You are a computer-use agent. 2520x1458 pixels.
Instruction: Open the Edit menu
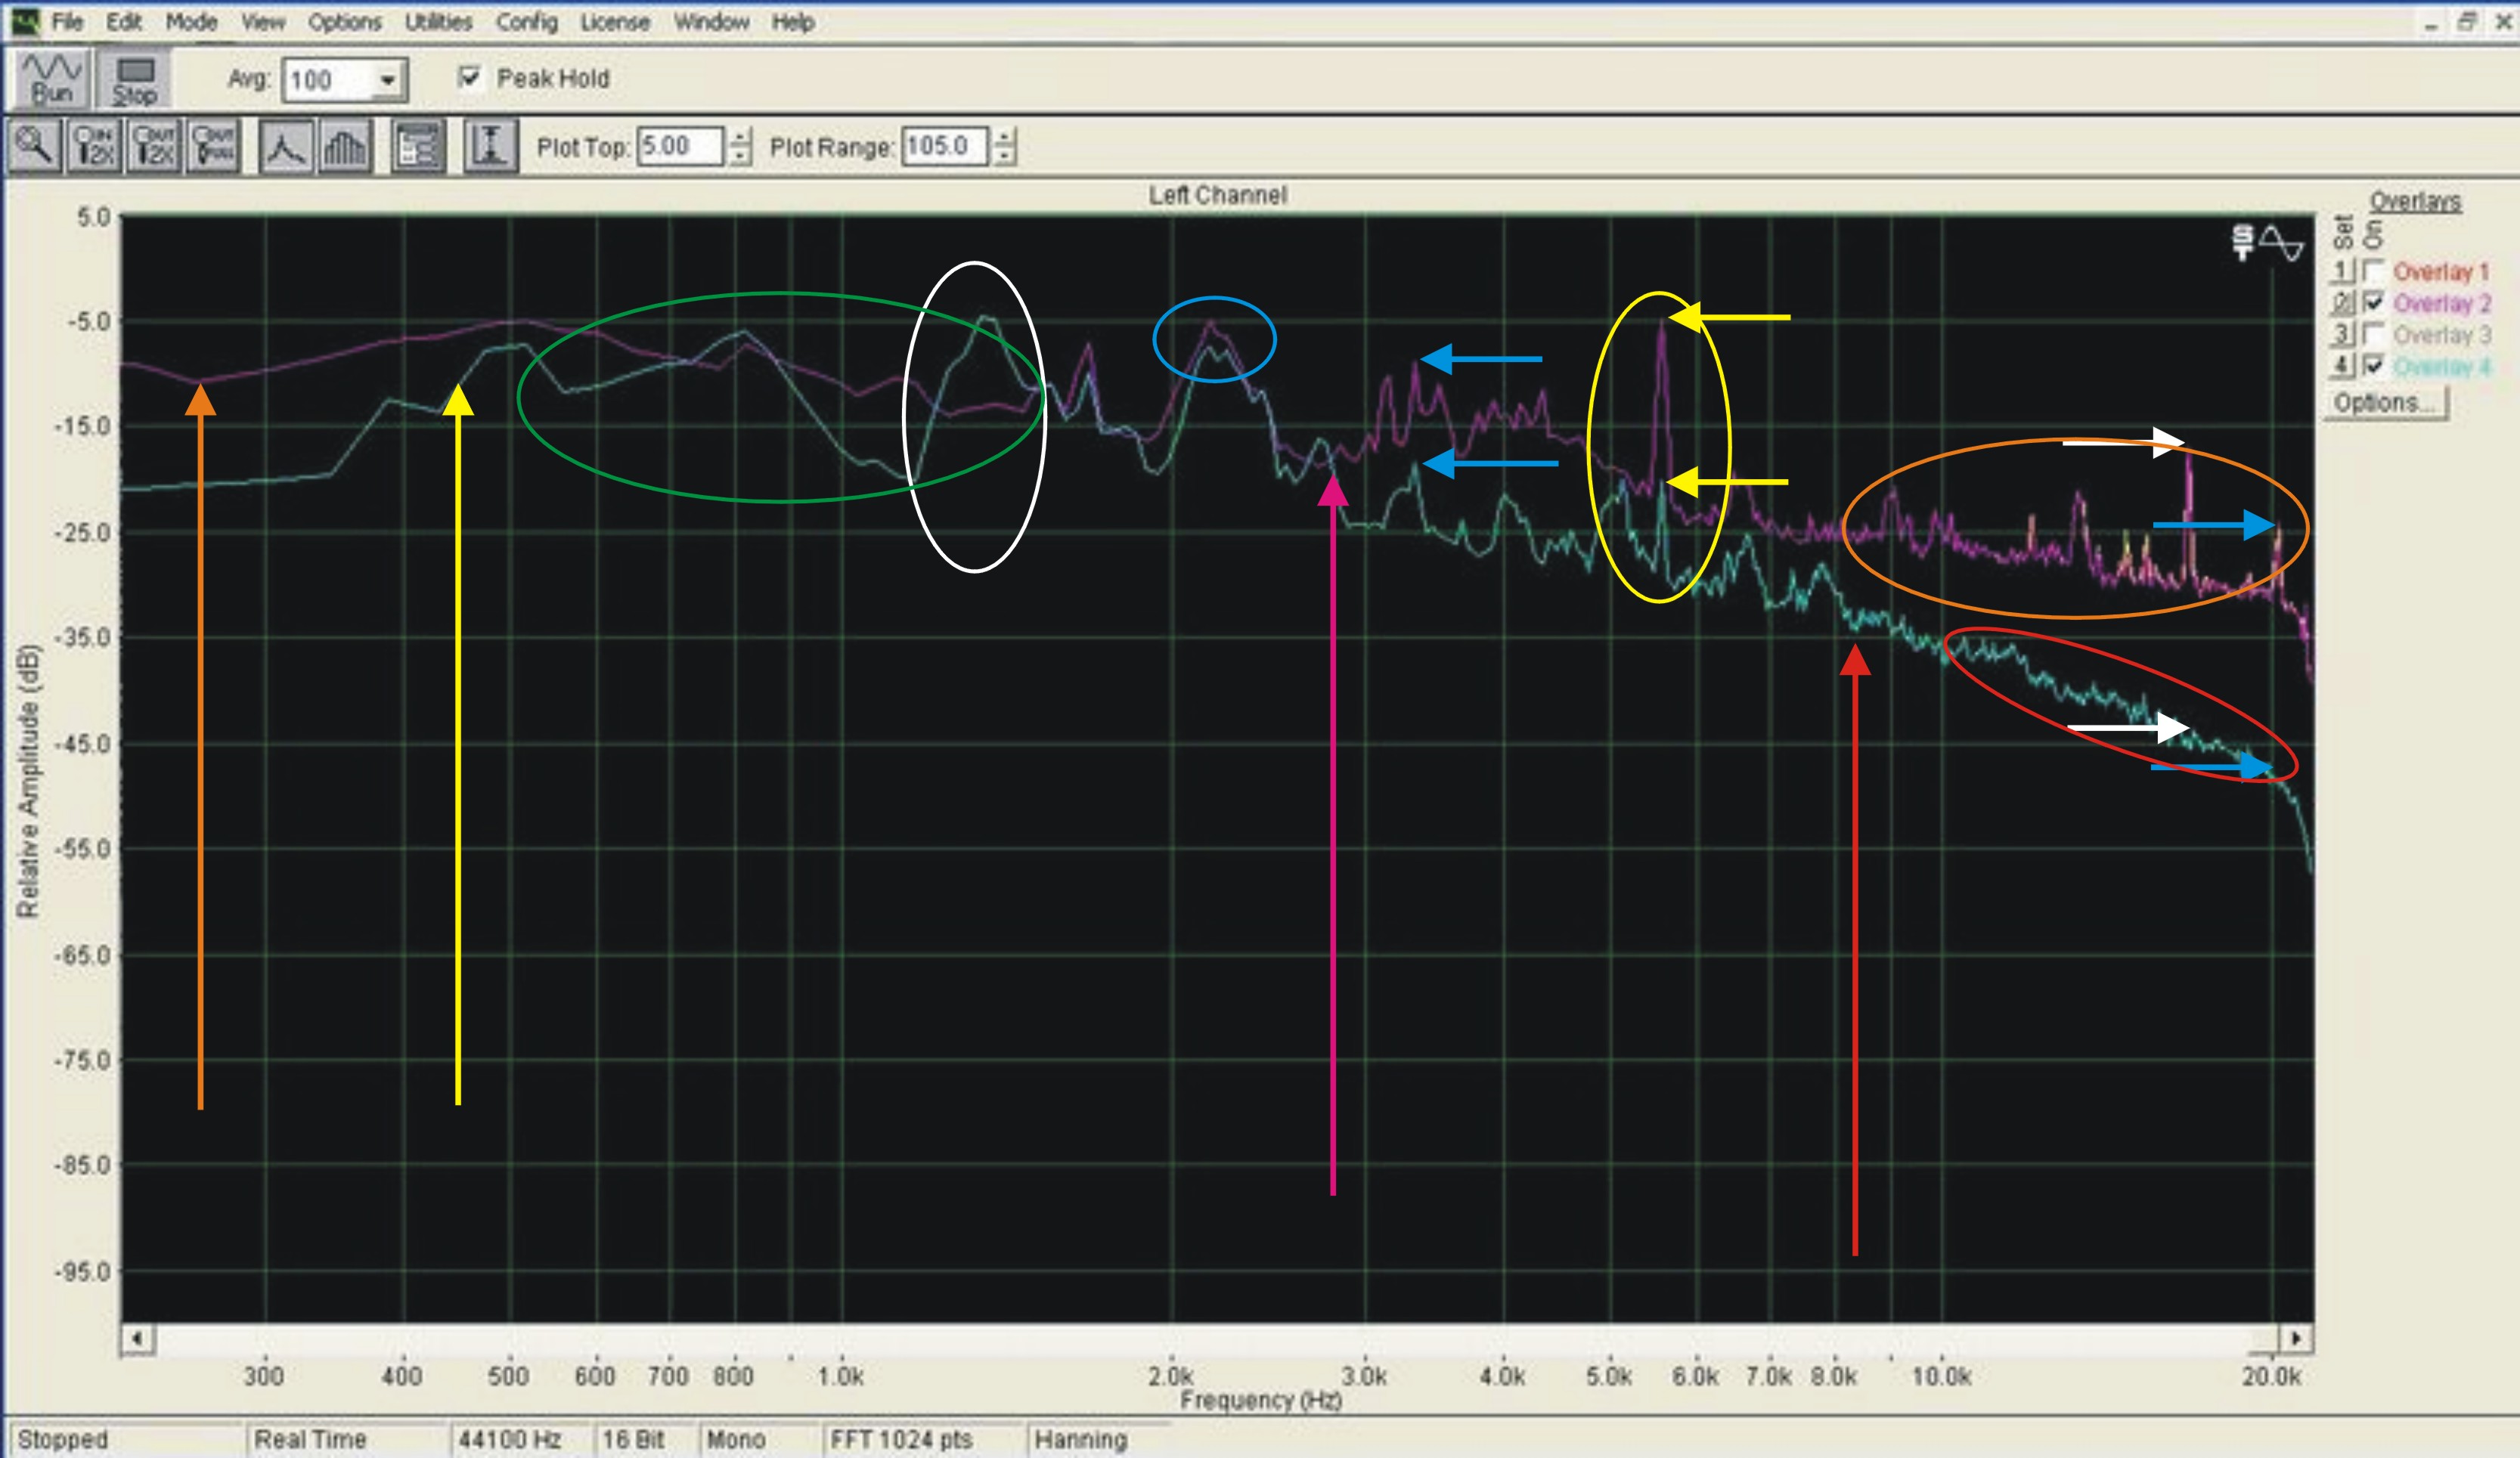pyautogui.click(x=124, y=22)
